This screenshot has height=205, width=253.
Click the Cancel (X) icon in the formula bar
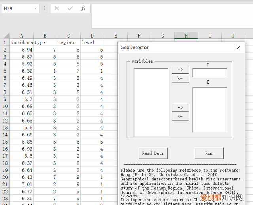coord(57,8)
